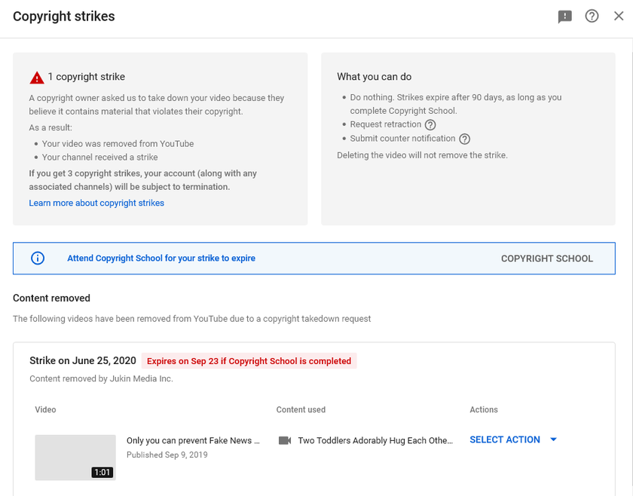Click the Content used column header
This screenshot has height=496, width=633.
point(301,409)
